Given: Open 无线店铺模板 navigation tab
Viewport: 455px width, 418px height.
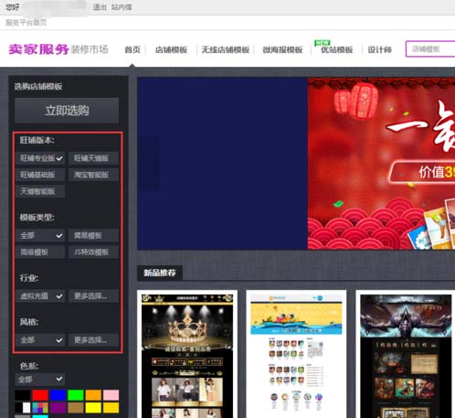Looking at the screenshot, I should pyautogui.click(x=226, y=49).
